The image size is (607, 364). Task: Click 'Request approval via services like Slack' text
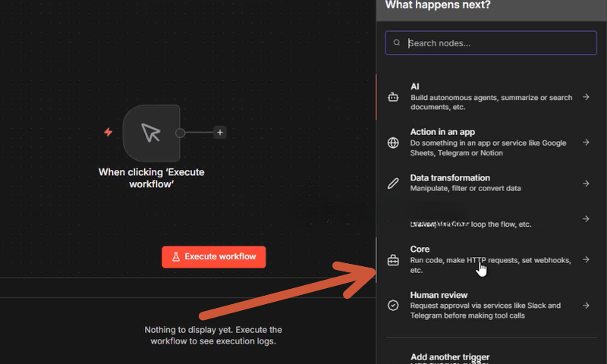pyautogui.click(x=486, y=311)
